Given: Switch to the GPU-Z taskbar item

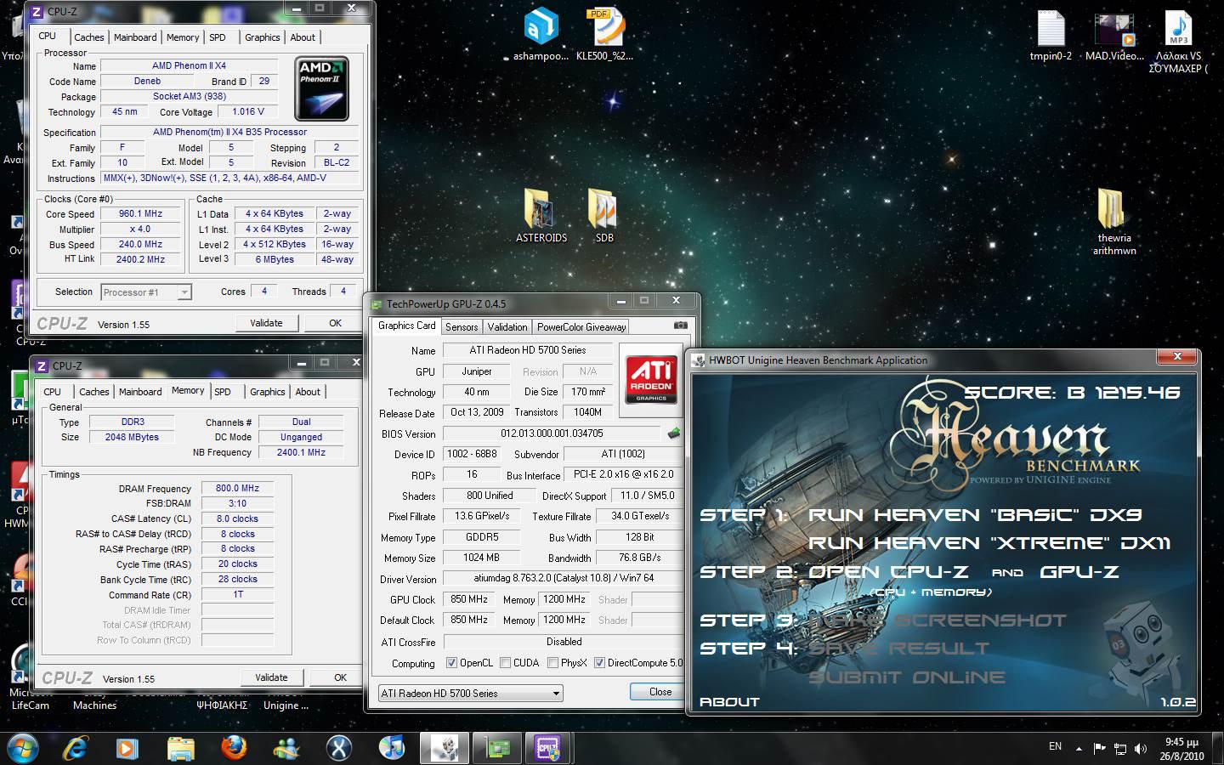Looking at the screenshot, I should coord(497,748).
